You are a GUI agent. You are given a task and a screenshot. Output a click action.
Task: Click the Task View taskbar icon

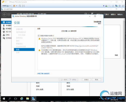click(x=15, y=98)
